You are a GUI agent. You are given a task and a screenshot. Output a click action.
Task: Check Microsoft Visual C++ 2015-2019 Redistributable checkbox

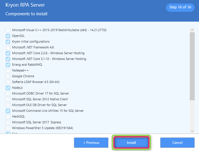coord(8,30)
